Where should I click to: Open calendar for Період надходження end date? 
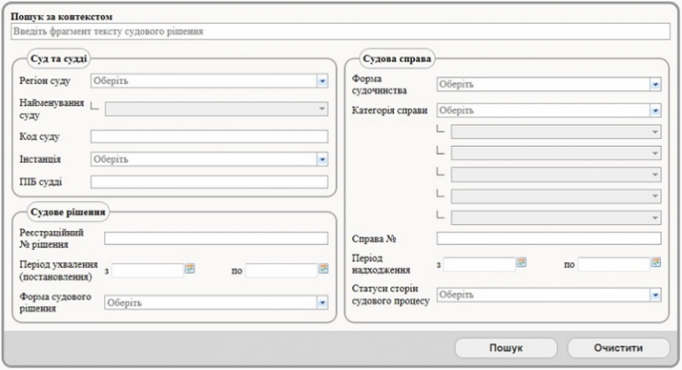pyautogui.click(x=656, y=263)
